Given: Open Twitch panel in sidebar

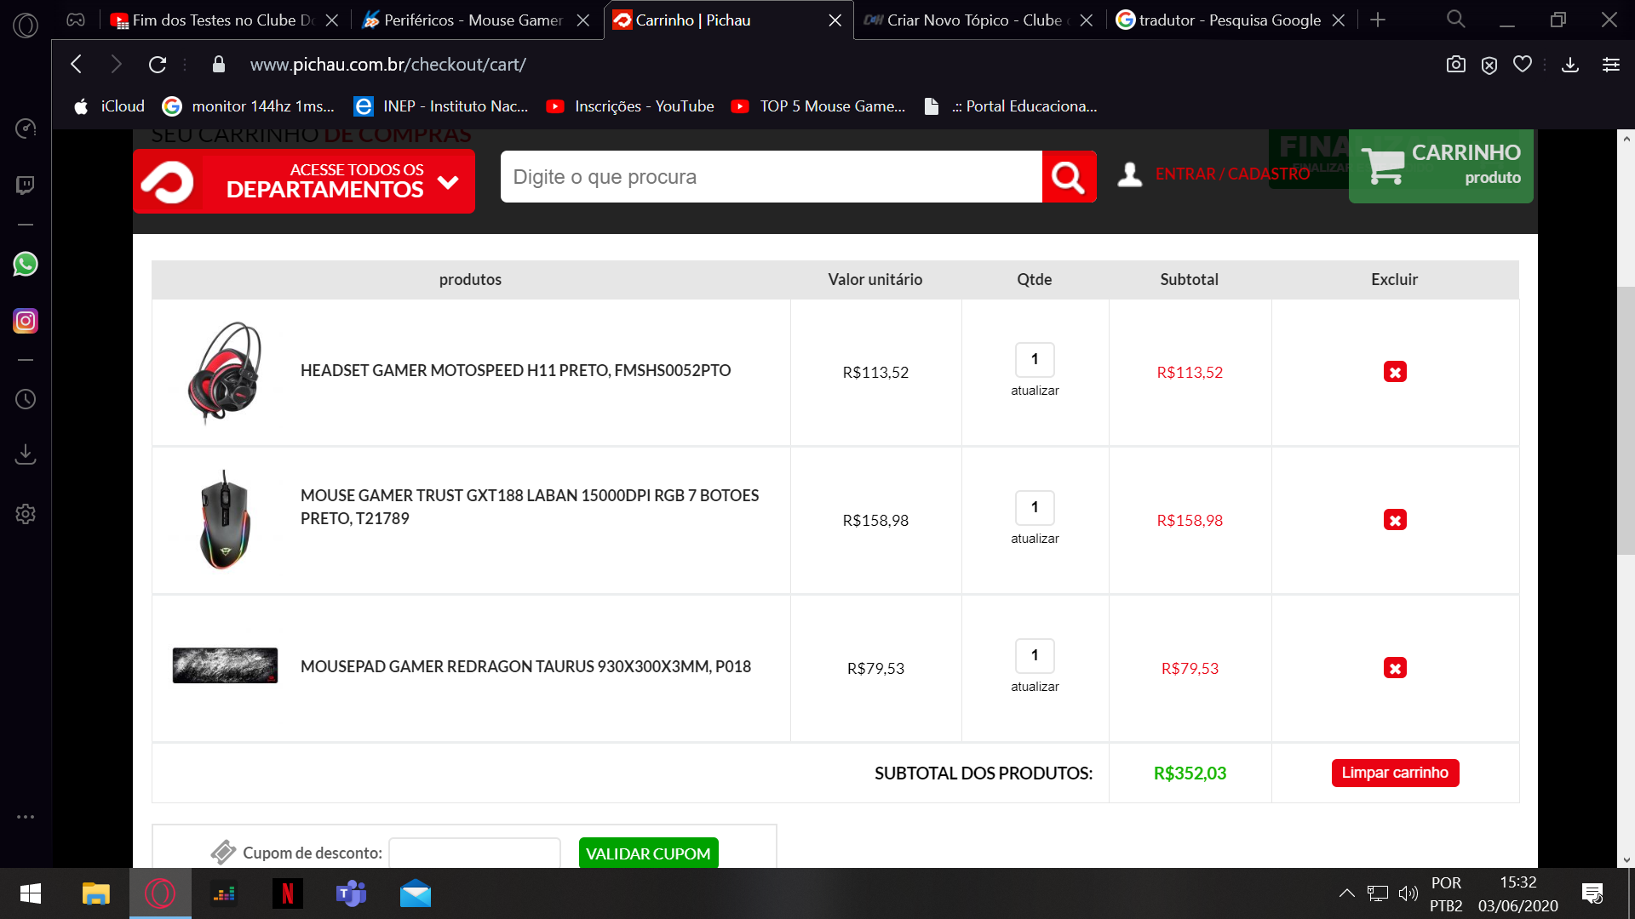Looking at the screenshot, I should click(26, 185).
